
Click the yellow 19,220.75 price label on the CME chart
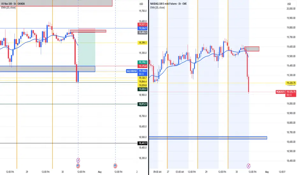(x=291, y=83)
